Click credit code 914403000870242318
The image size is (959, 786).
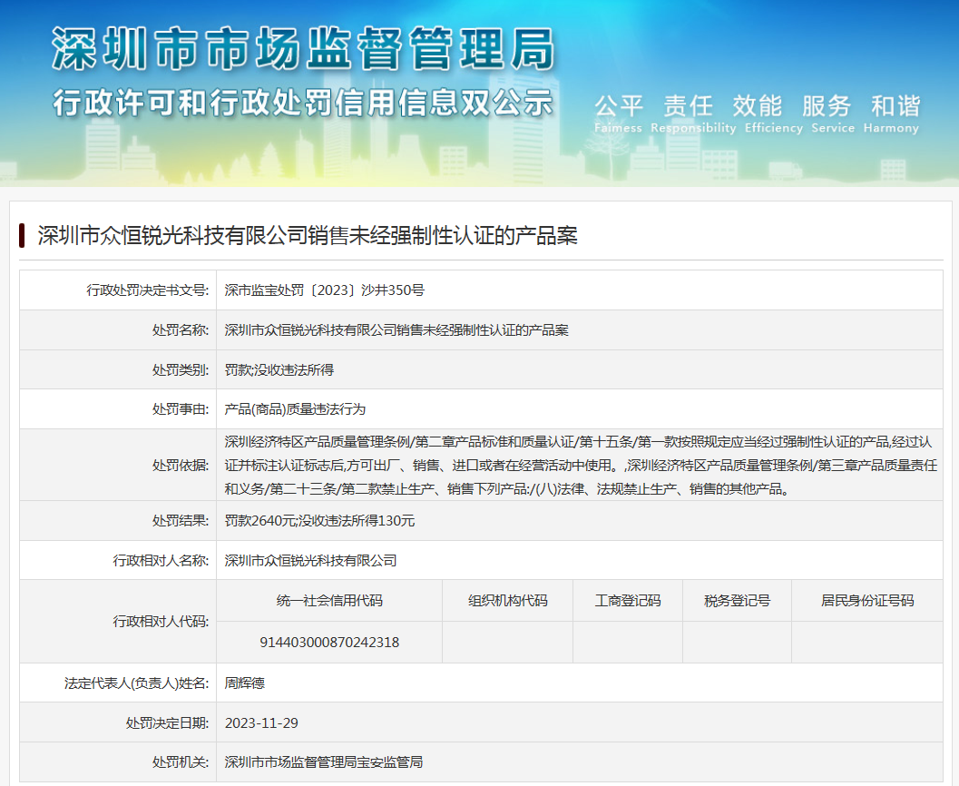(x=329, y=643)
